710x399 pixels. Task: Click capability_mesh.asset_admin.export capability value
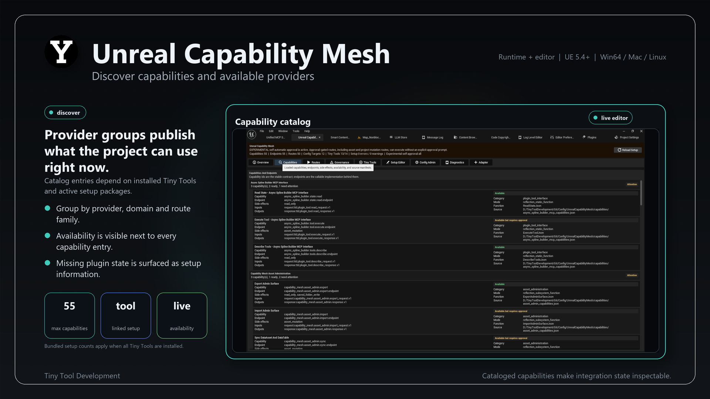pos(306,287)
